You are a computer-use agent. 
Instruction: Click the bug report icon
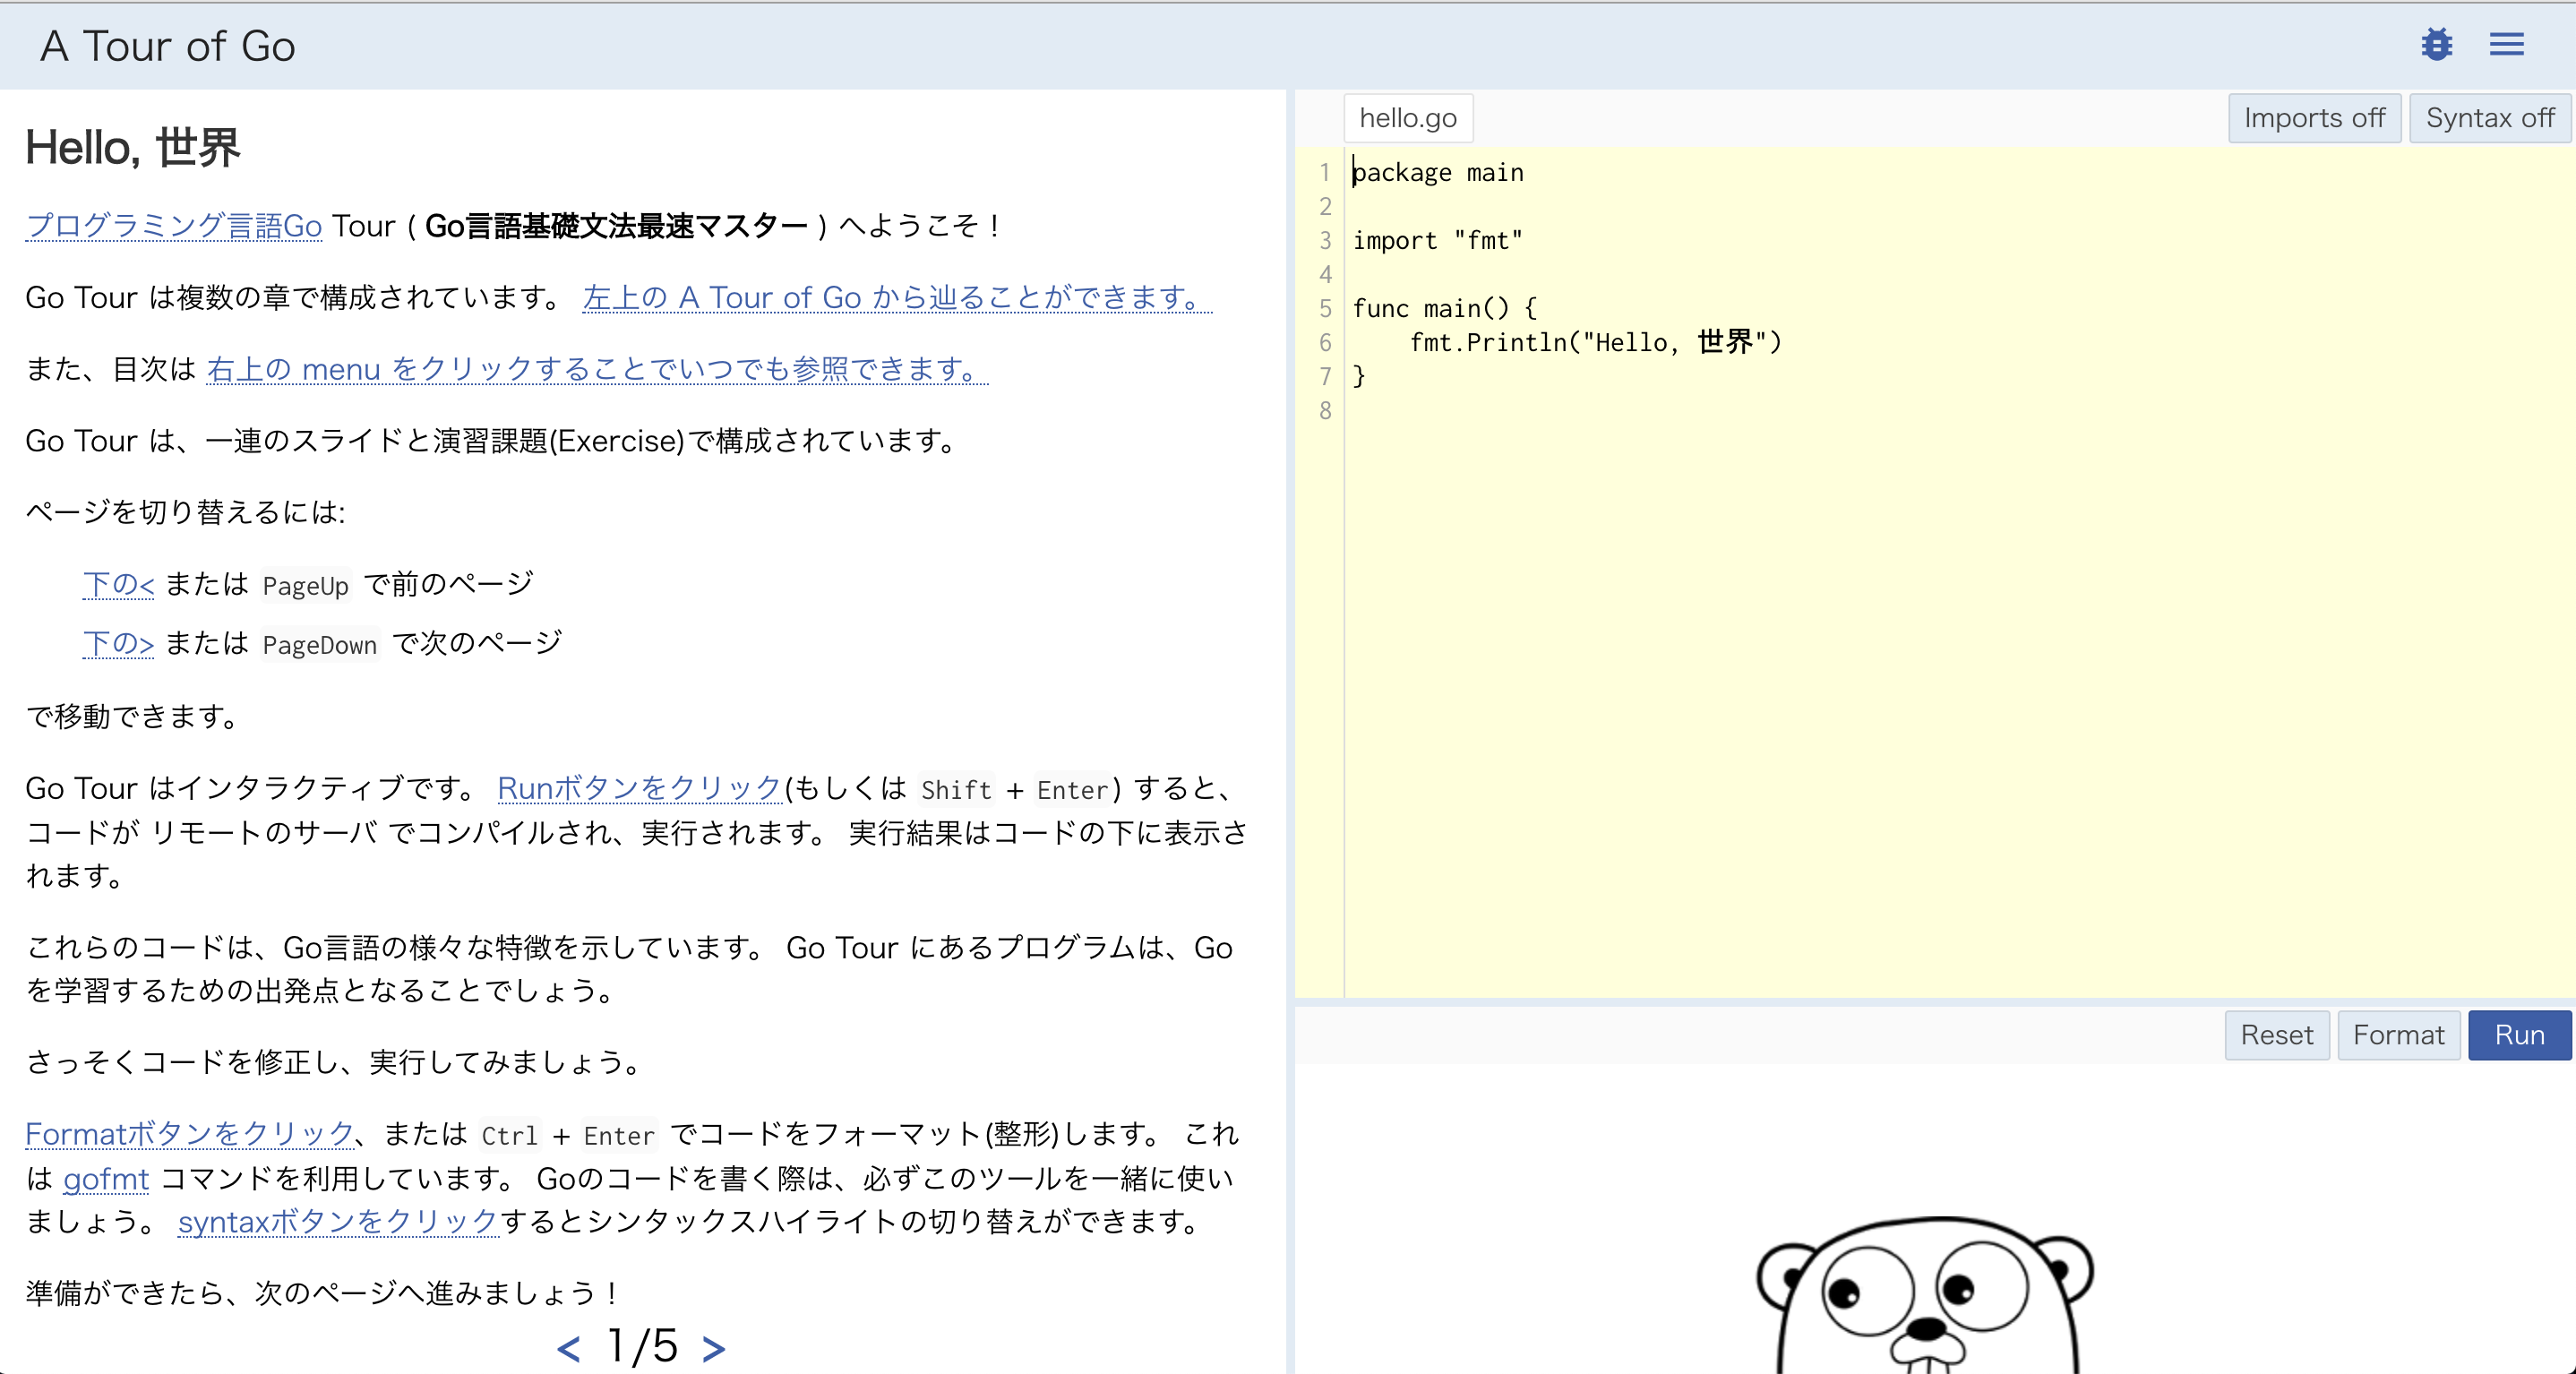tap(2437, 44)
